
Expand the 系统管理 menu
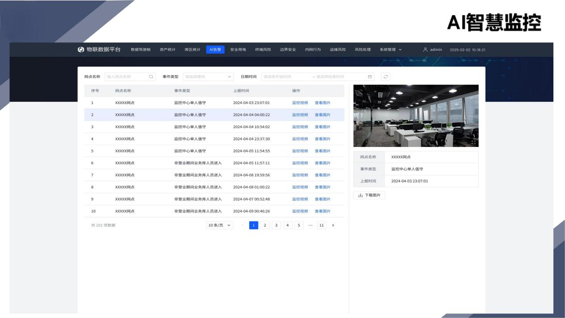390,50
